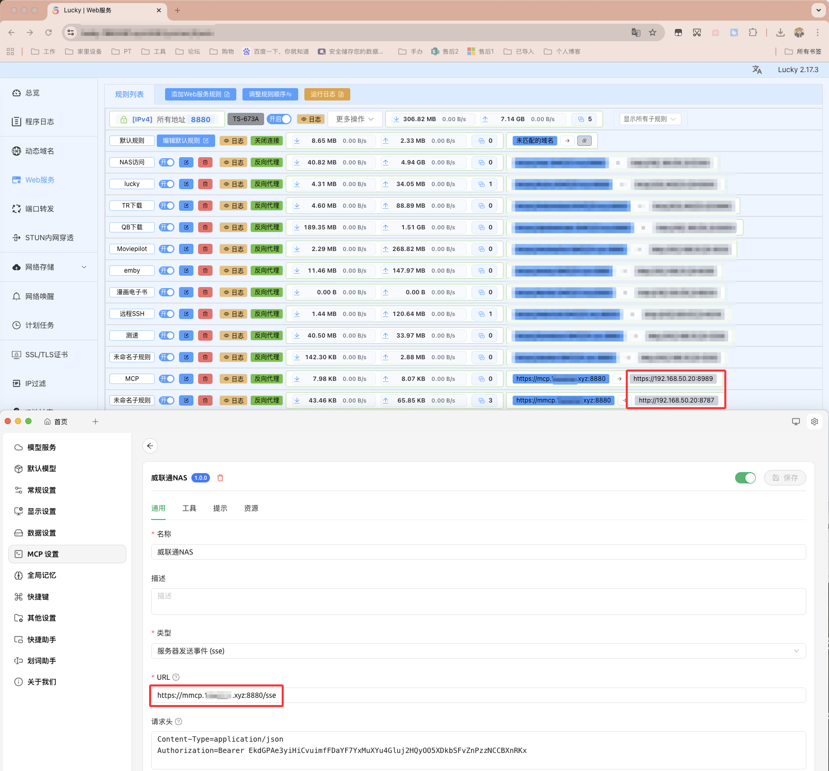Click the 名称 input field containing 威联通NAS
The height and width of the screenshot is (771, 829).
478,552
